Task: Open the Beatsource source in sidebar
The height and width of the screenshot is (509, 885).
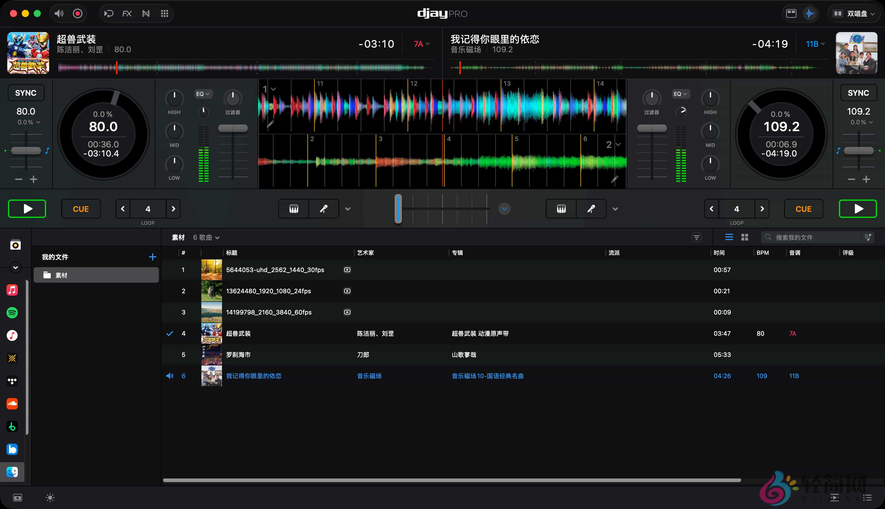Action: 12,449
